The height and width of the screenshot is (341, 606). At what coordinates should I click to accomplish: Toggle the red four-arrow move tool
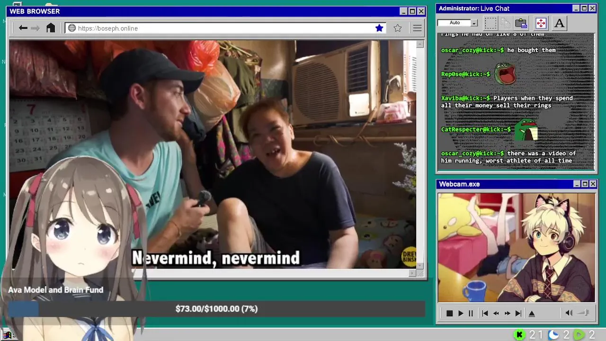pyautogui.click(x=541, y=23)
